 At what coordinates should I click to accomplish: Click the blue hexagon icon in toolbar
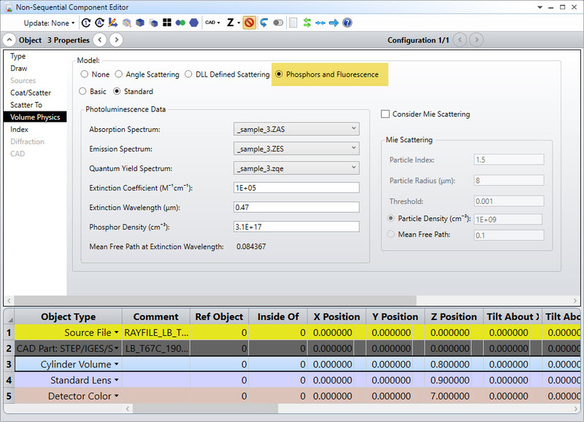[x=193, y=23]
